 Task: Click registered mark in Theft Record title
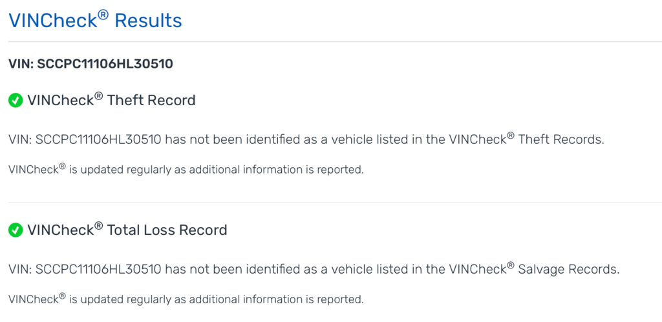[99, 96]
